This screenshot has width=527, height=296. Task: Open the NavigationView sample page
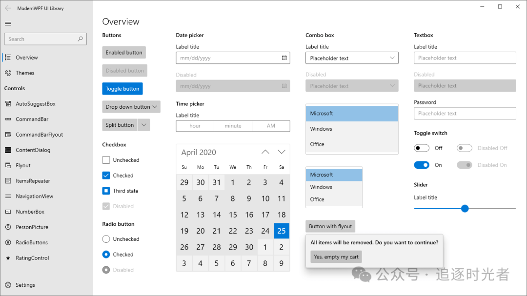[x=8, y=196]
